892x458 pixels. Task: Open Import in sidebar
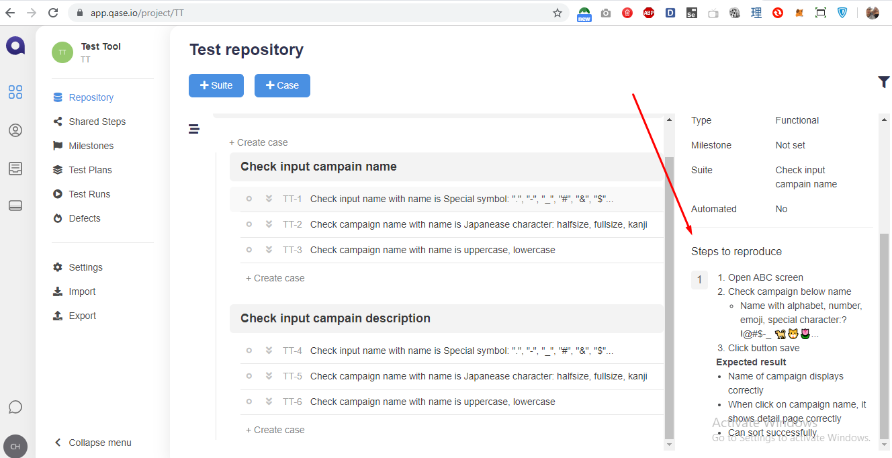pos(75,291)
